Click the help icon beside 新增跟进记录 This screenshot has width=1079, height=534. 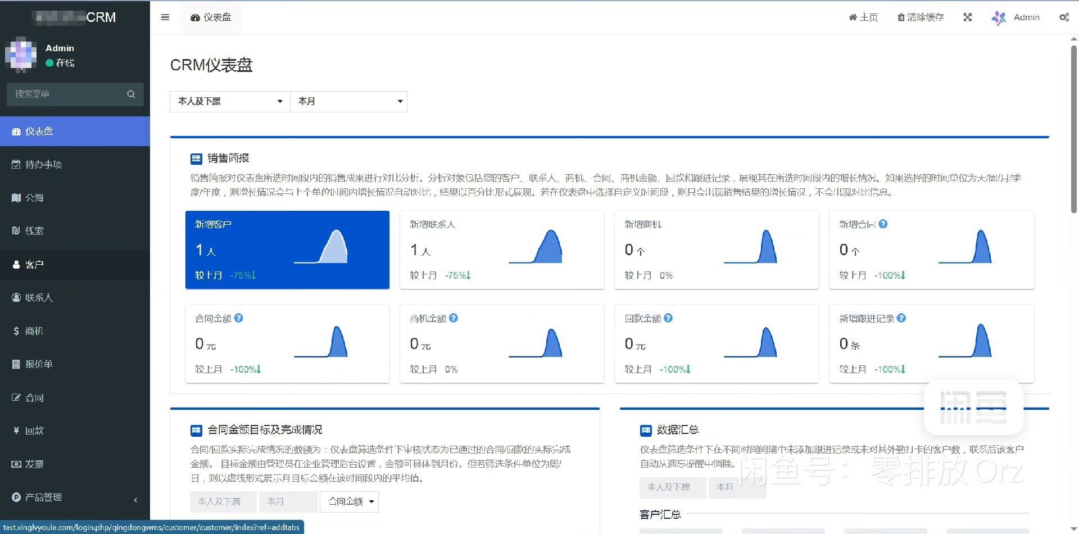[x=901, y=318]
